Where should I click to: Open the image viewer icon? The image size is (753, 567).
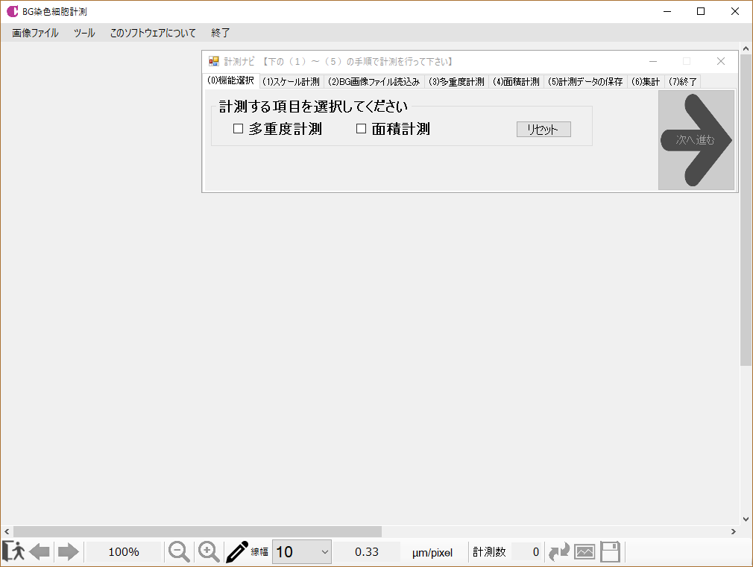(585, 551)
